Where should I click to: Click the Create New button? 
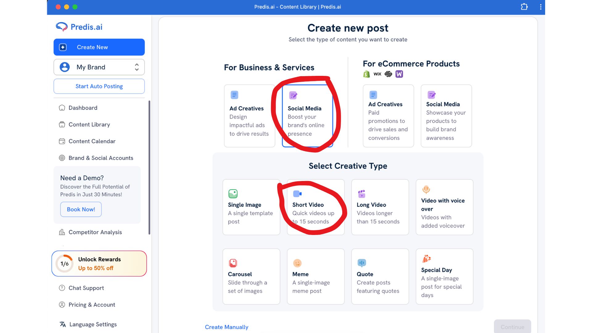click(x=99, y=47)
